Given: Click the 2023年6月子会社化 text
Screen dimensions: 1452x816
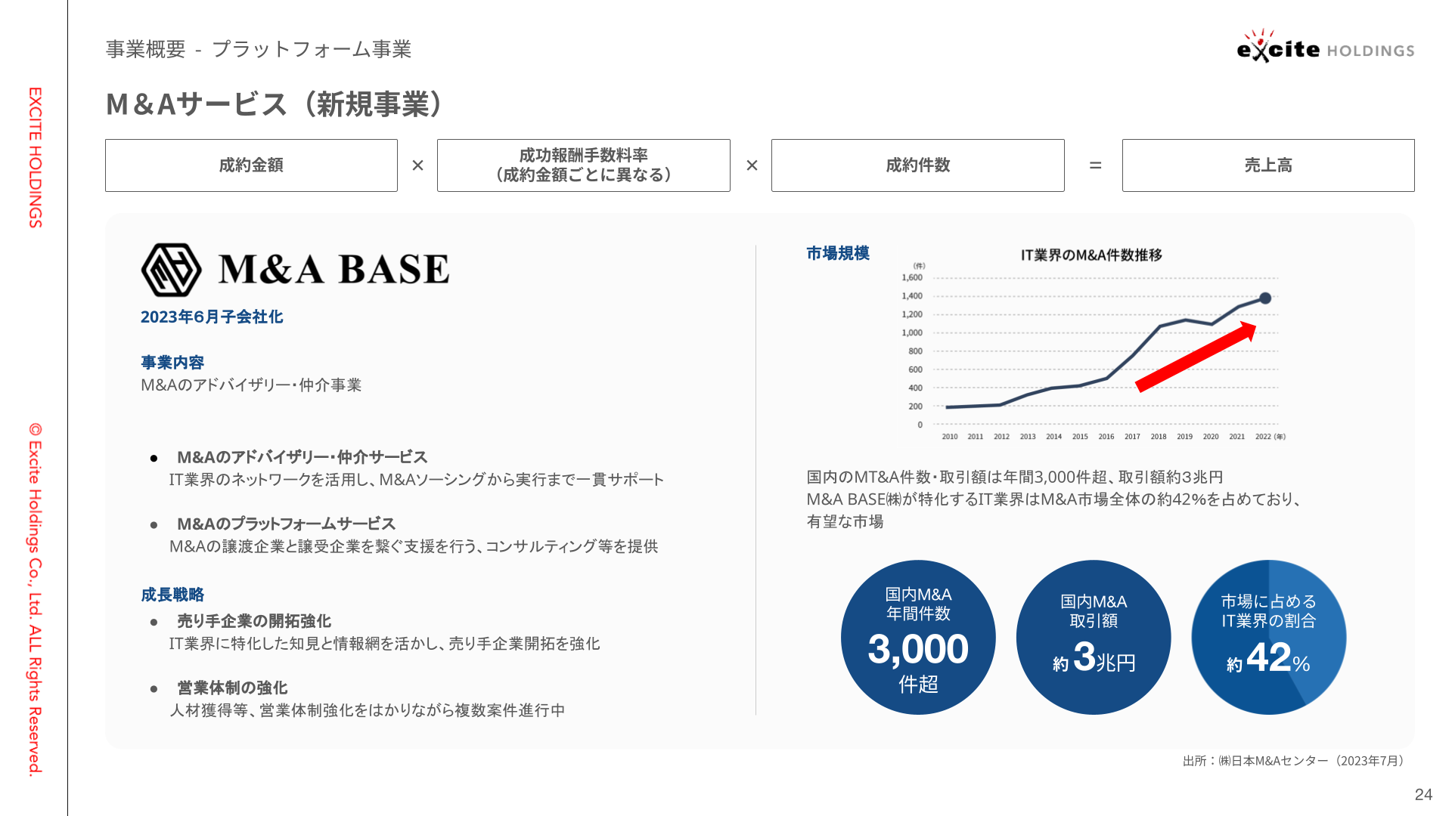Looking at the screenshot, I should (212, 317).
